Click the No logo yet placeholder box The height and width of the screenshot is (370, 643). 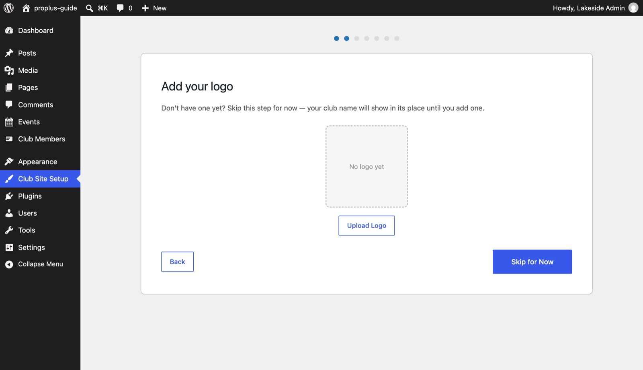click(x=367, y=167)
